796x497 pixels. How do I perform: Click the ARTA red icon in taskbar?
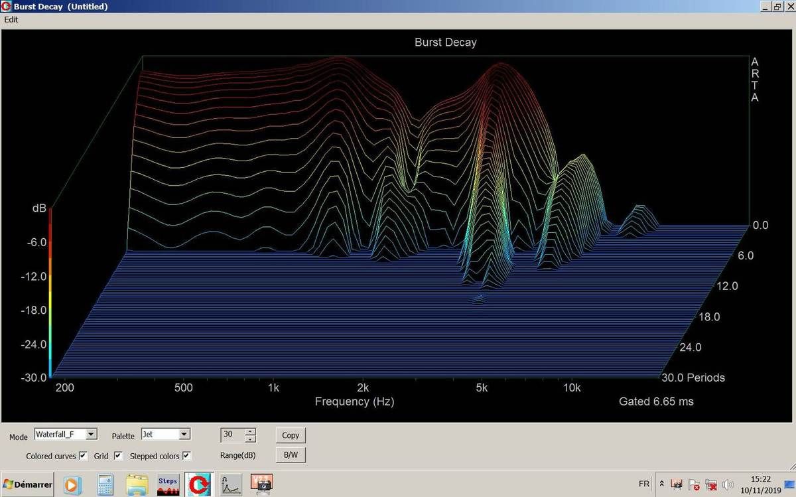[x=198, y=484]
